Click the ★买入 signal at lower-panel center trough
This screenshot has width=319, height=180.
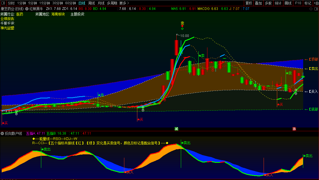(x=129, y=172)
